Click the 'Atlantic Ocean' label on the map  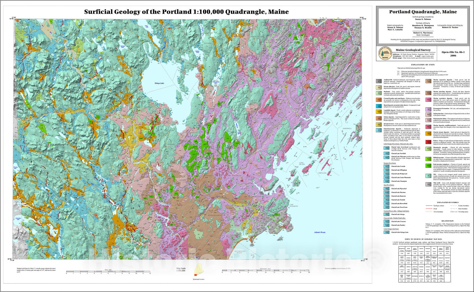pyautogui.click(x=320, y=232)
